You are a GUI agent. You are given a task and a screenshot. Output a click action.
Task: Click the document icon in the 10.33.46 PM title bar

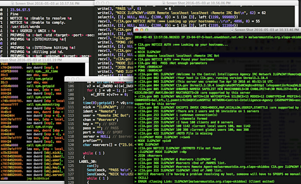click(232, 30)
